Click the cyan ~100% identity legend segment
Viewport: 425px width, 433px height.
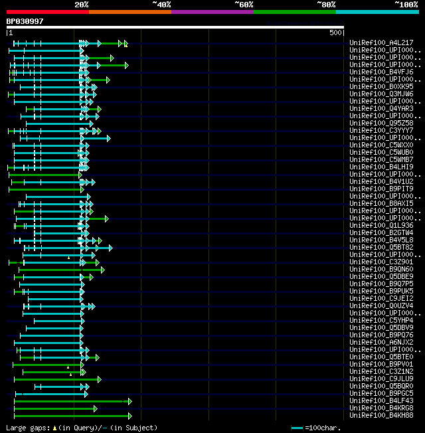(377, 12)
